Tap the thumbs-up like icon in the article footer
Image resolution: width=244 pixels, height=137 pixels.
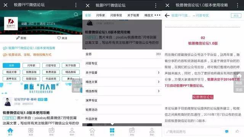coord(237,131)
